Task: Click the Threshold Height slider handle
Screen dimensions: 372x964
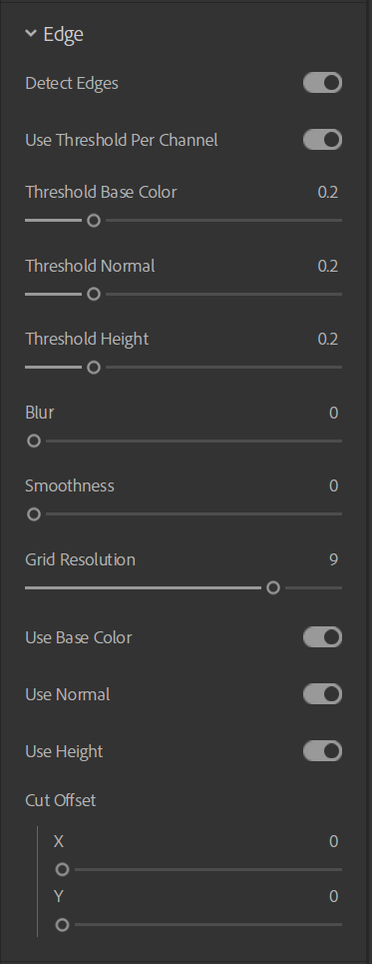Action: coord(94,367)
